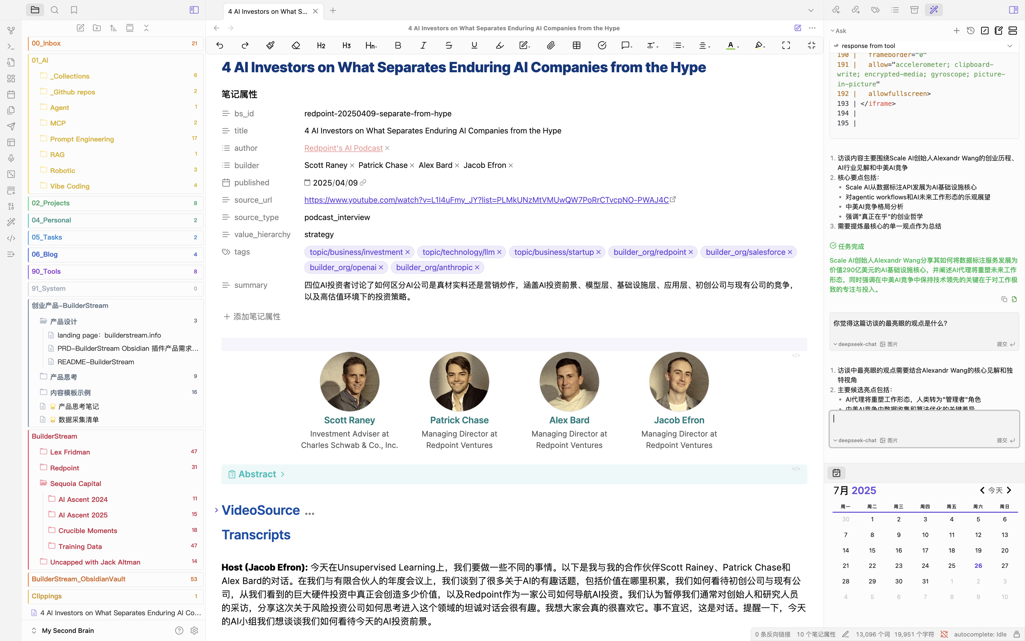Select the 4 AI Investors tab

(267, 11)
